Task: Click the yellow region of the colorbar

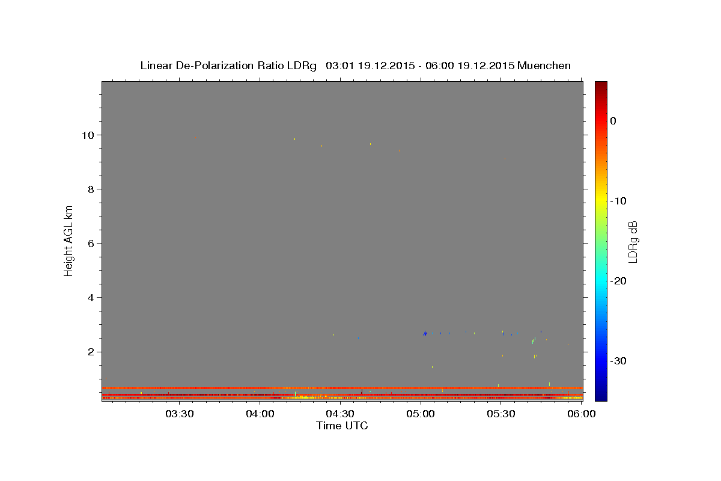Action: pyautogui.click(x=601, y=198)
